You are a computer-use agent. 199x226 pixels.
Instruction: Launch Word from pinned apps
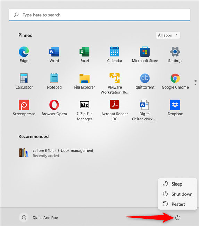pyautogui.click(x=54, y=54)
